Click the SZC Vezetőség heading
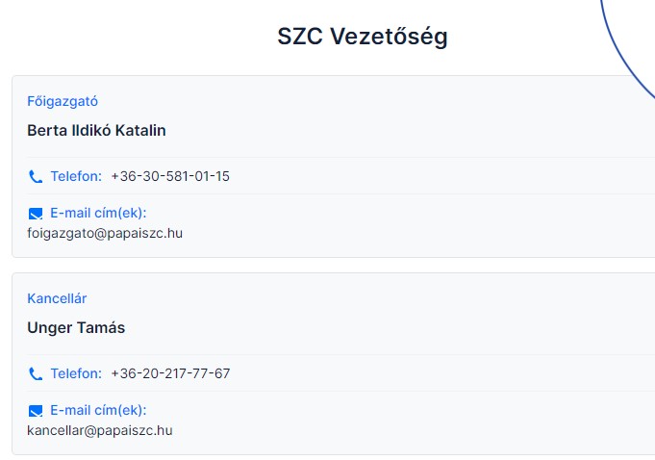 point(362,37)
